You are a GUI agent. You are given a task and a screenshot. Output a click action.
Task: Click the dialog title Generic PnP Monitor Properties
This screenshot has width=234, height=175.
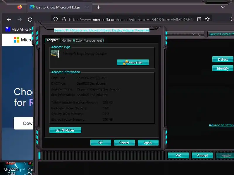pos(101,30)
